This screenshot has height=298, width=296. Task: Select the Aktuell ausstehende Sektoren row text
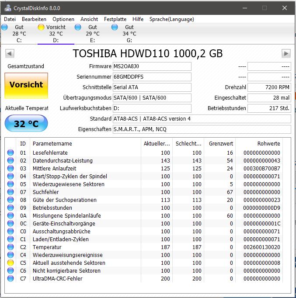69,263
